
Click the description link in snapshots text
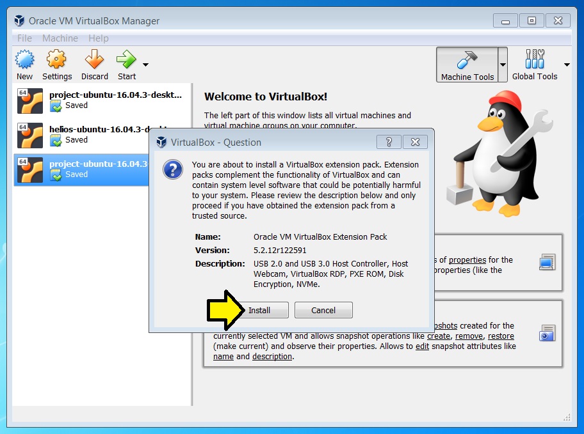click(x=272, y=357)
